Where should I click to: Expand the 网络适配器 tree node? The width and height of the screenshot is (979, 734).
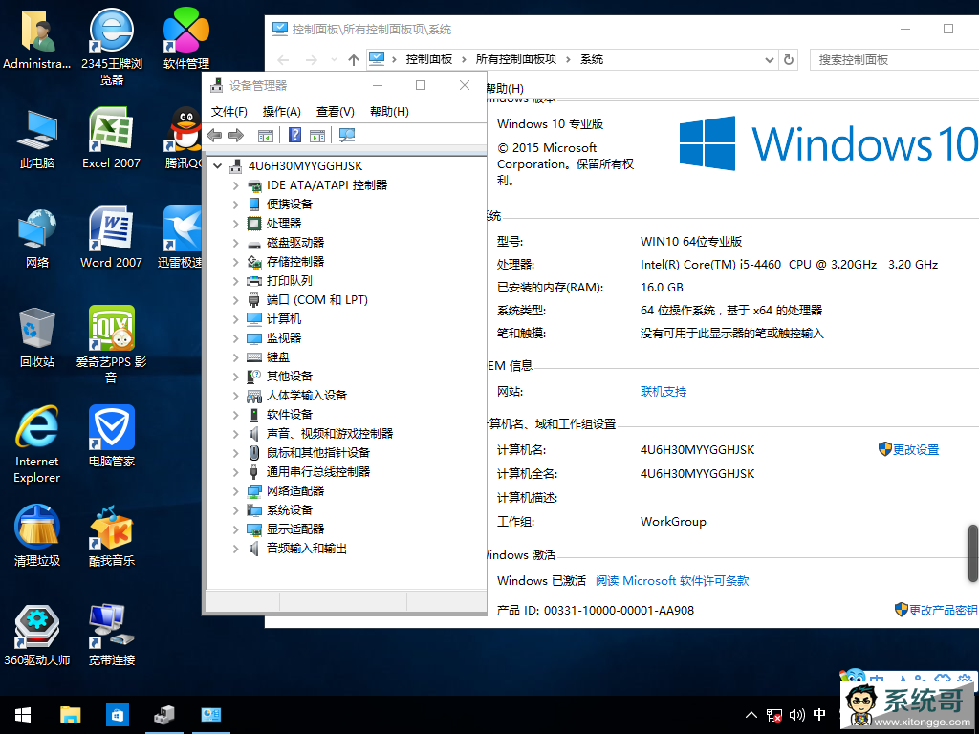coord(235,491)
